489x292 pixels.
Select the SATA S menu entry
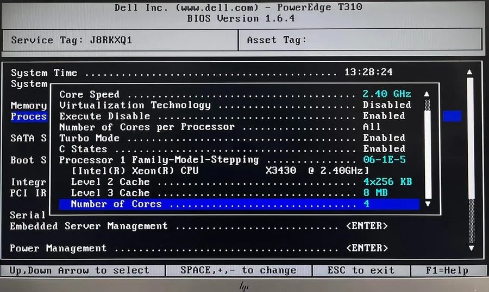point(28,138)
